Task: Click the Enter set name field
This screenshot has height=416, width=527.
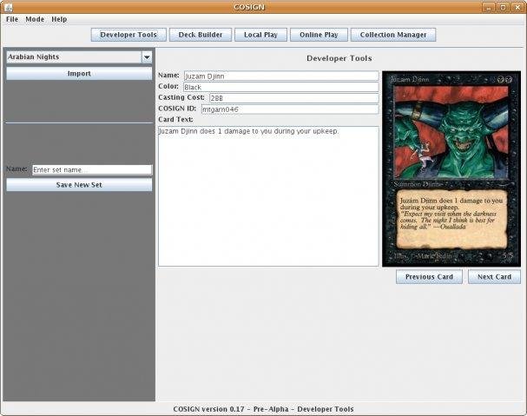Action: (92, 170)
